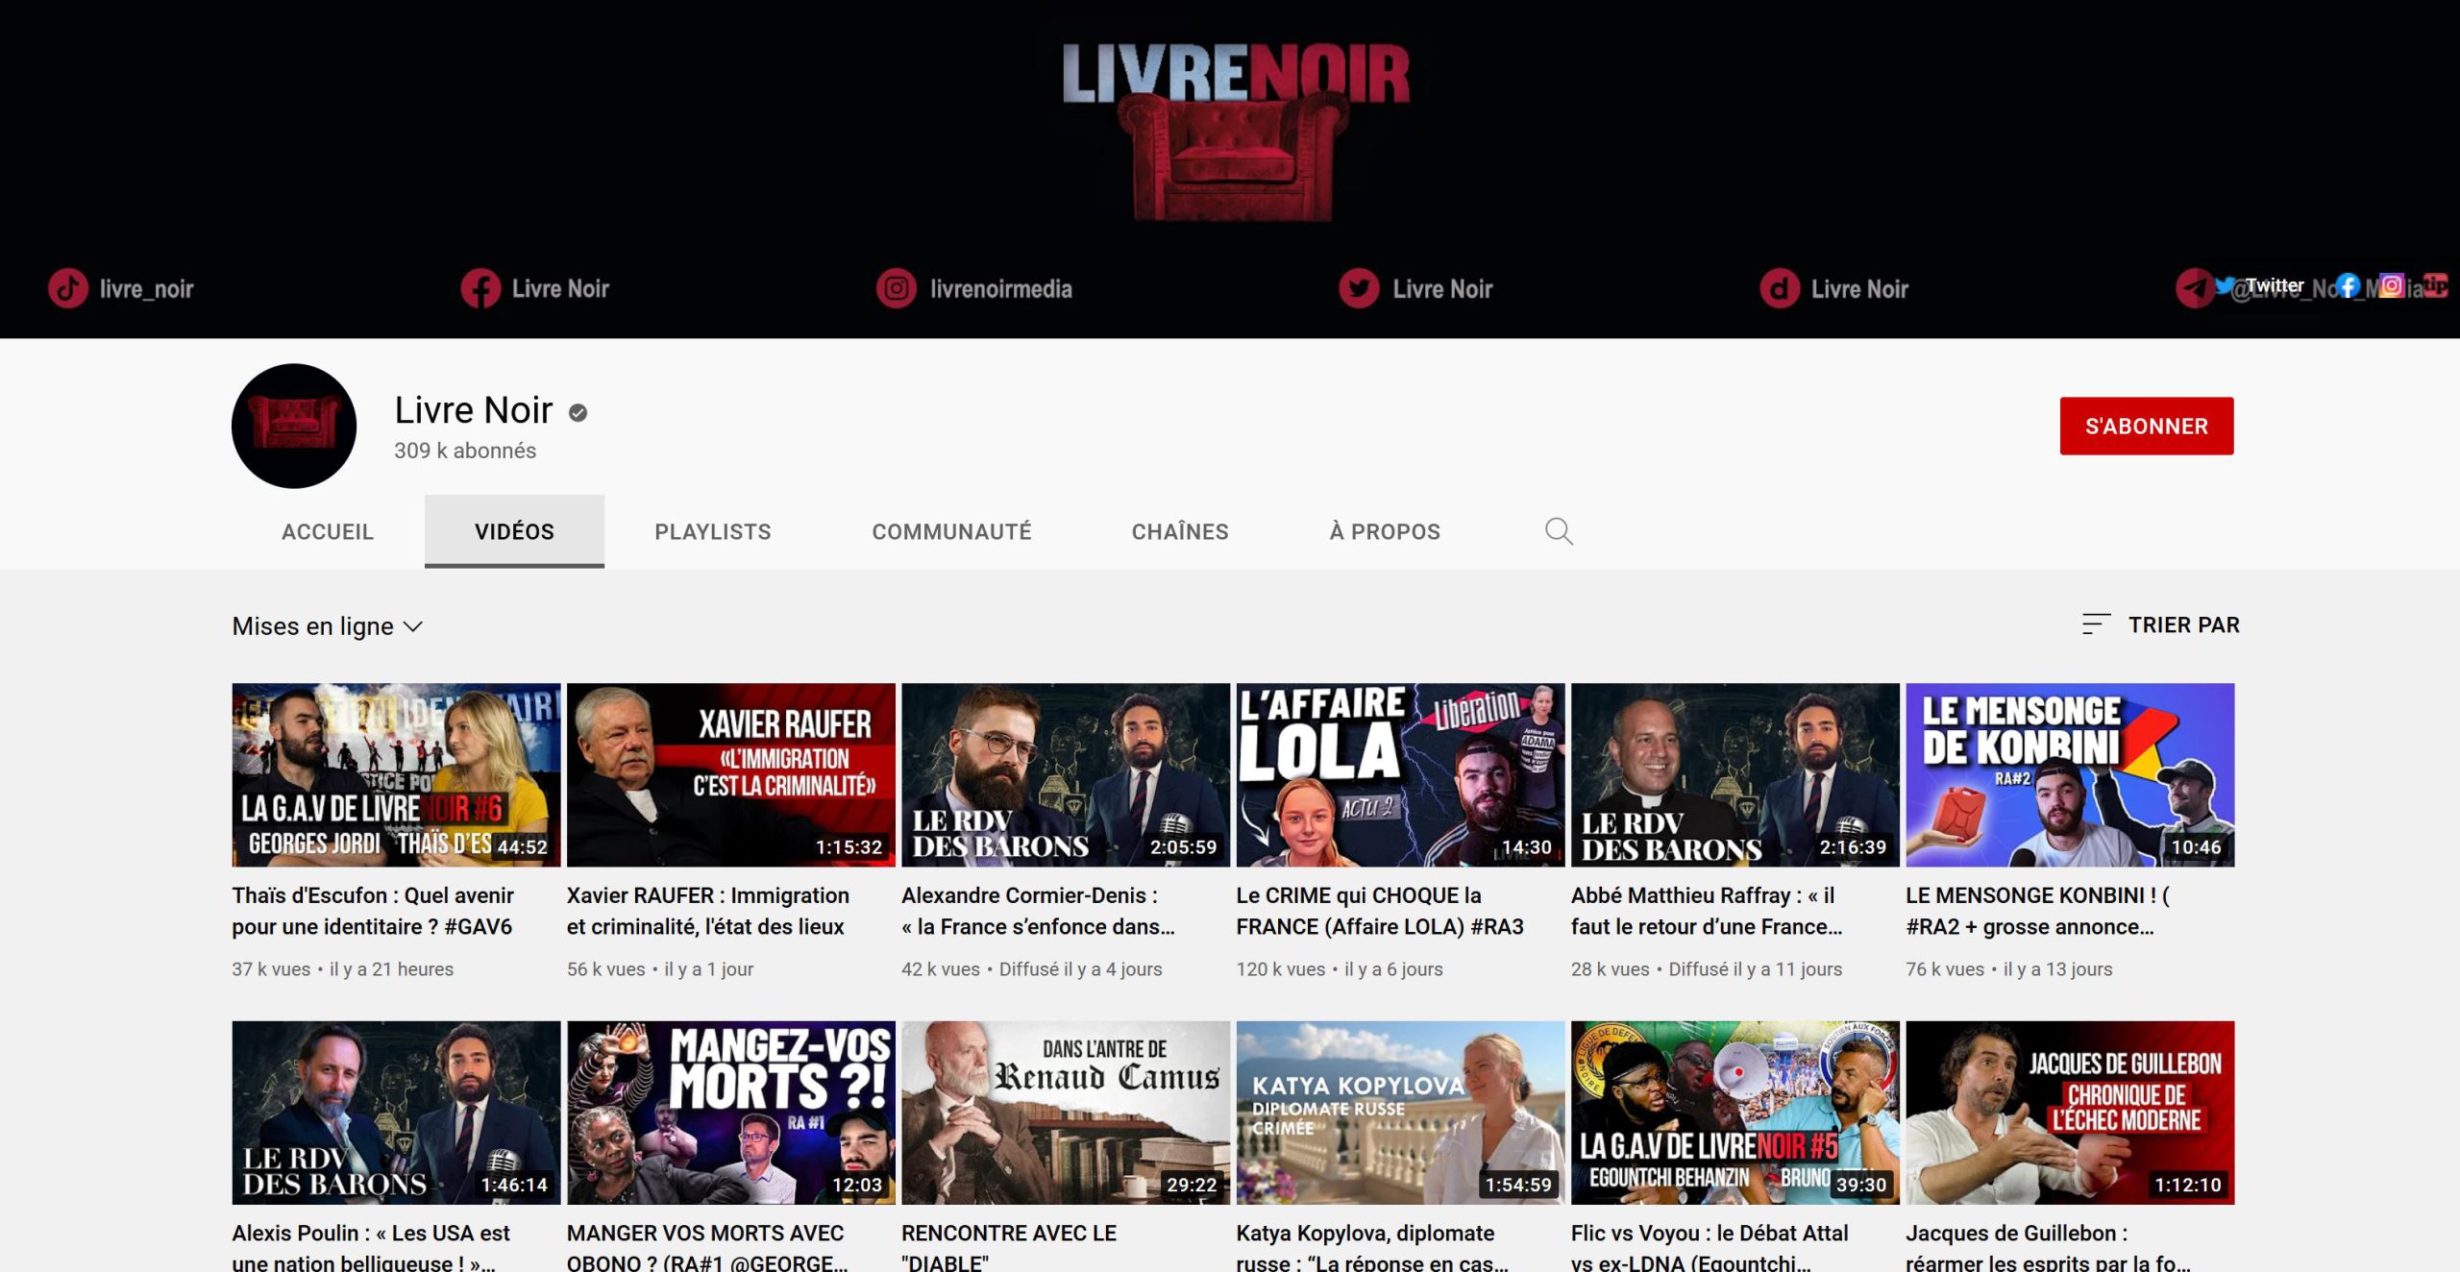
Task: Play the La G.A.V de Livre Noir #5 thumbnail
Action: pos(1734,1113)
